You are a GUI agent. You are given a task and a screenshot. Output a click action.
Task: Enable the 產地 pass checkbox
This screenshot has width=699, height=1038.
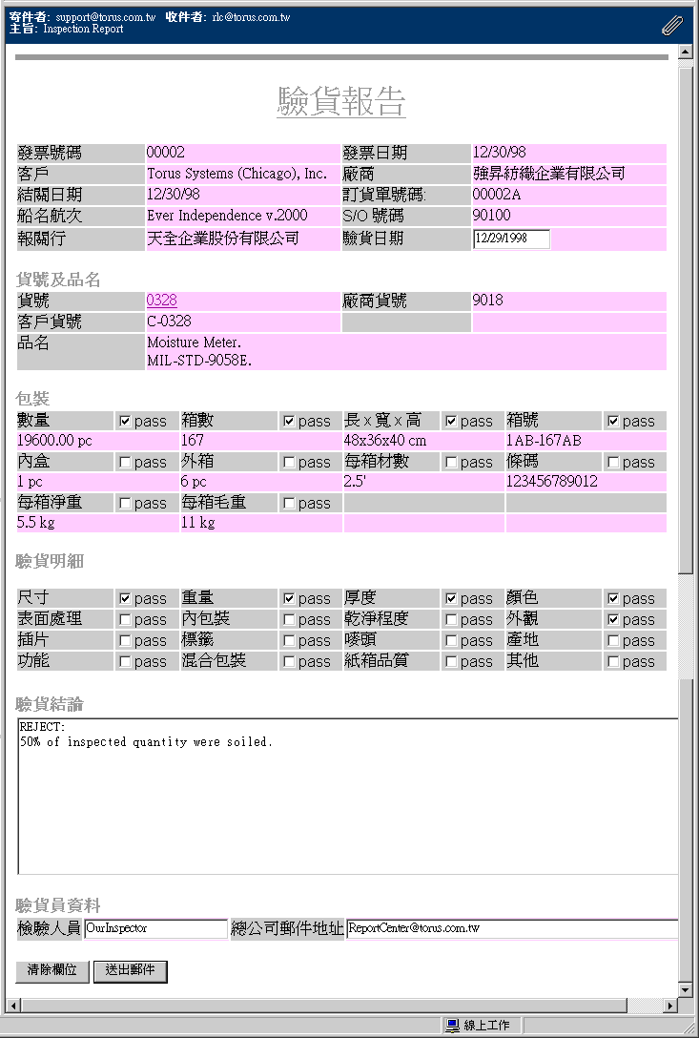pyautogui.click(x=613, y=641)
